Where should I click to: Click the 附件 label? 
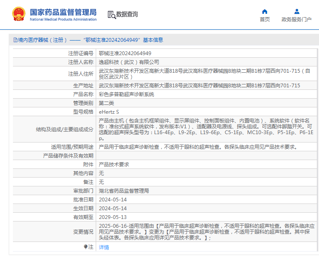tap(88, 165)
